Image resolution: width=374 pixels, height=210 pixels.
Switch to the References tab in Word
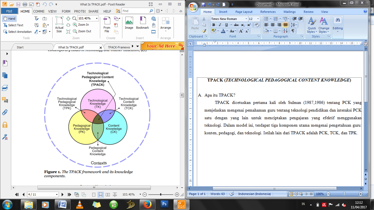pos(268,12)
